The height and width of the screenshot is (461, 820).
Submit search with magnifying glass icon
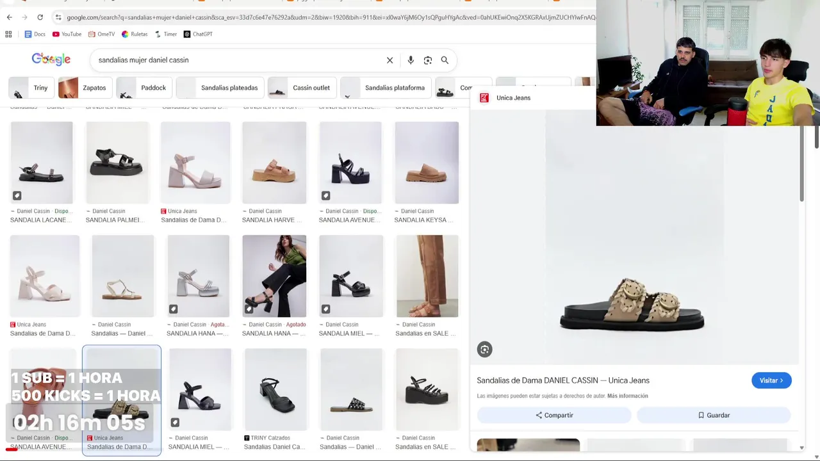click(x=445, y=60)
